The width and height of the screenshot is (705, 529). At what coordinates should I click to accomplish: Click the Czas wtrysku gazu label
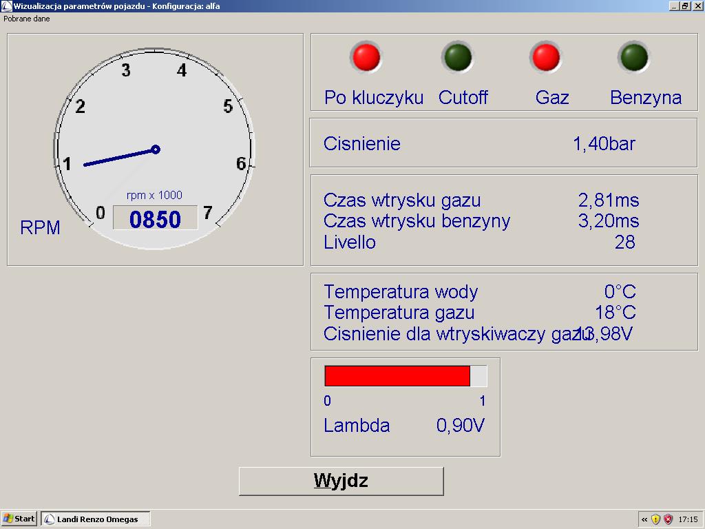tap(402, 200)
